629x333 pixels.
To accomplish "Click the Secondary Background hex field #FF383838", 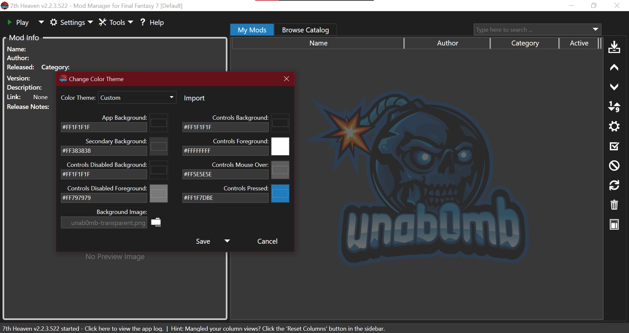I will coord(104,151).
